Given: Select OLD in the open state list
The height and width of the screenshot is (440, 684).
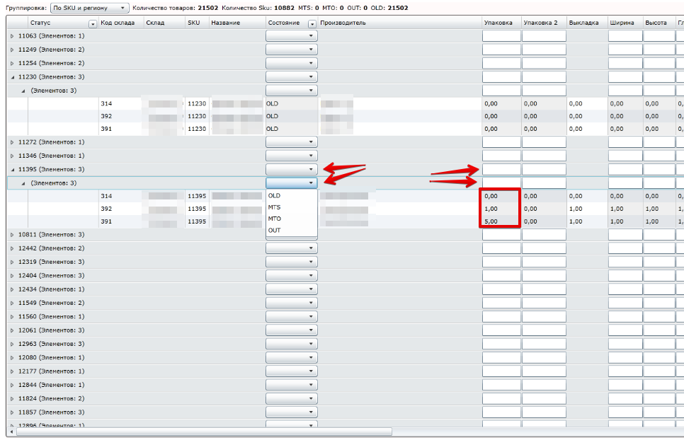Looking at the screenshot, I should (x=292, y=196).
